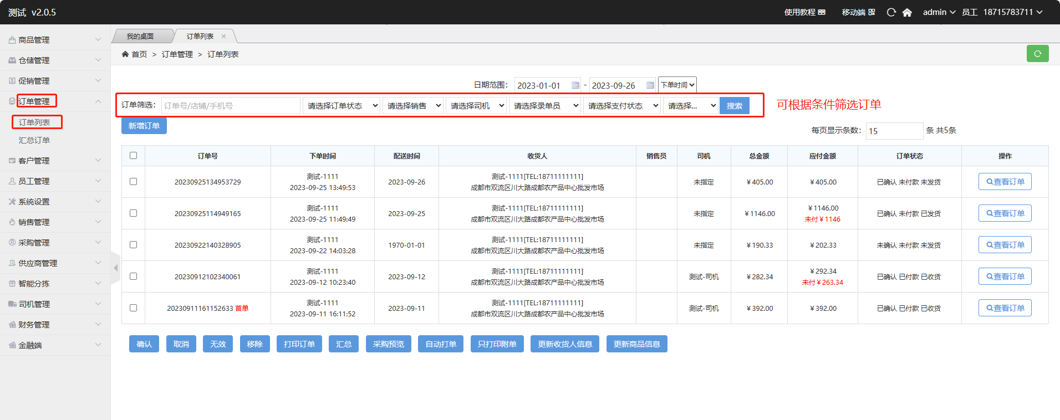Click the green refresh icon button
Screen dimensions: 1060x420
coord(1037,54)
